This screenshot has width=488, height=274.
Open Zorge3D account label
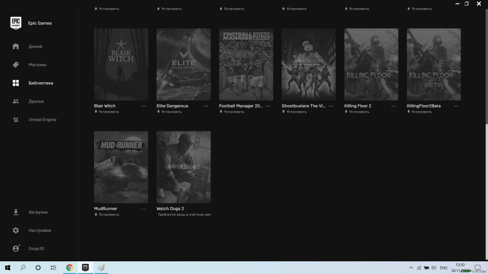click(x=37, y=249)
